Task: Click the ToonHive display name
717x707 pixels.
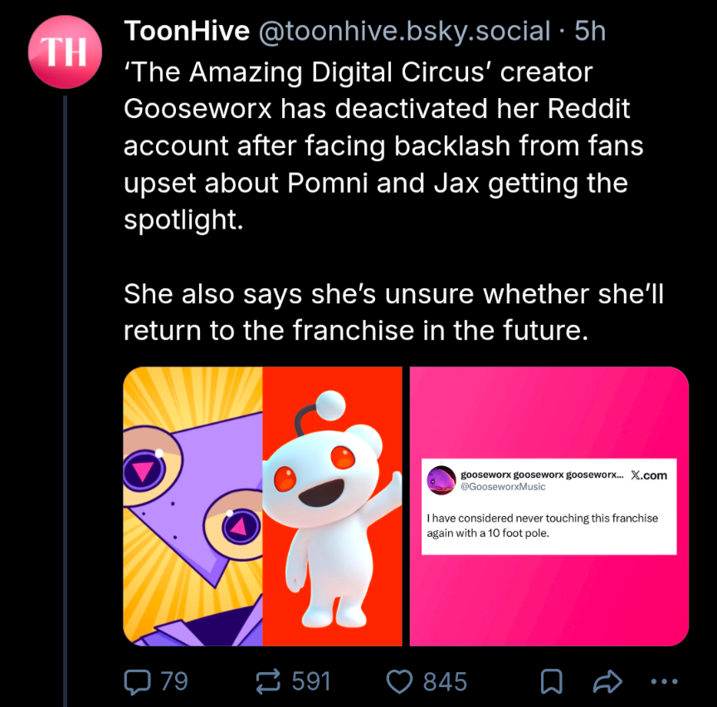Action: [x=187, y=32]
